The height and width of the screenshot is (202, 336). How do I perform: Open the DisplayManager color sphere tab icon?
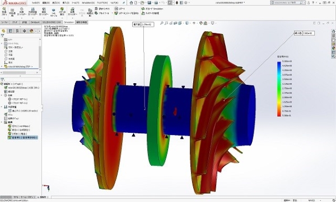click(x=31, y=31)
